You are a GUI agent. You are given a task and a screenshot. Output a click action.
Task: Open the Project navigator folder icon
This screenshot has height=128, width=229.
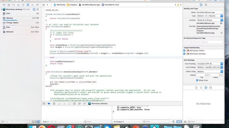click(4, 5)
